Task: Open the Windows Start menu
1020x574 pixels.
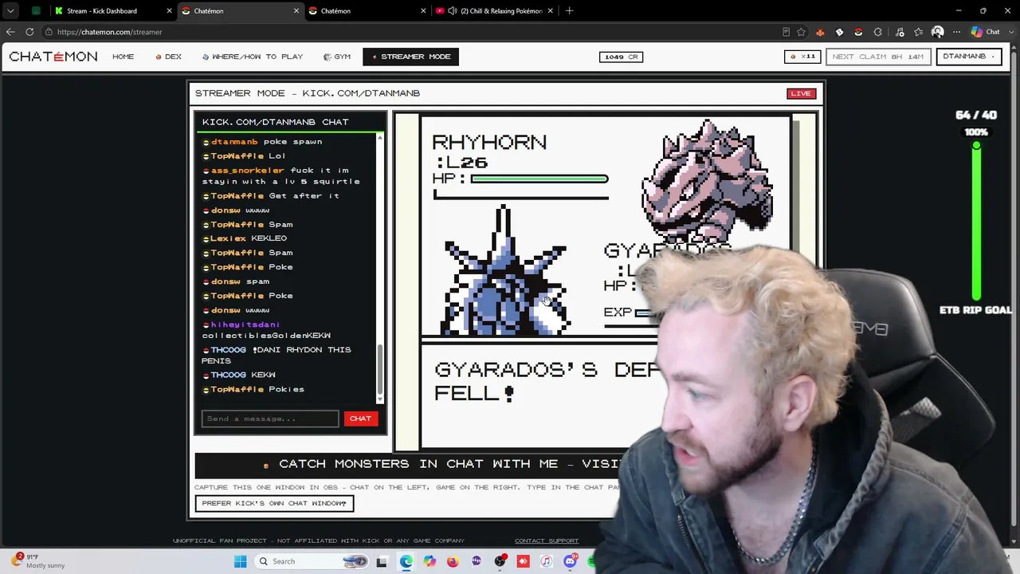Action: 240,561
